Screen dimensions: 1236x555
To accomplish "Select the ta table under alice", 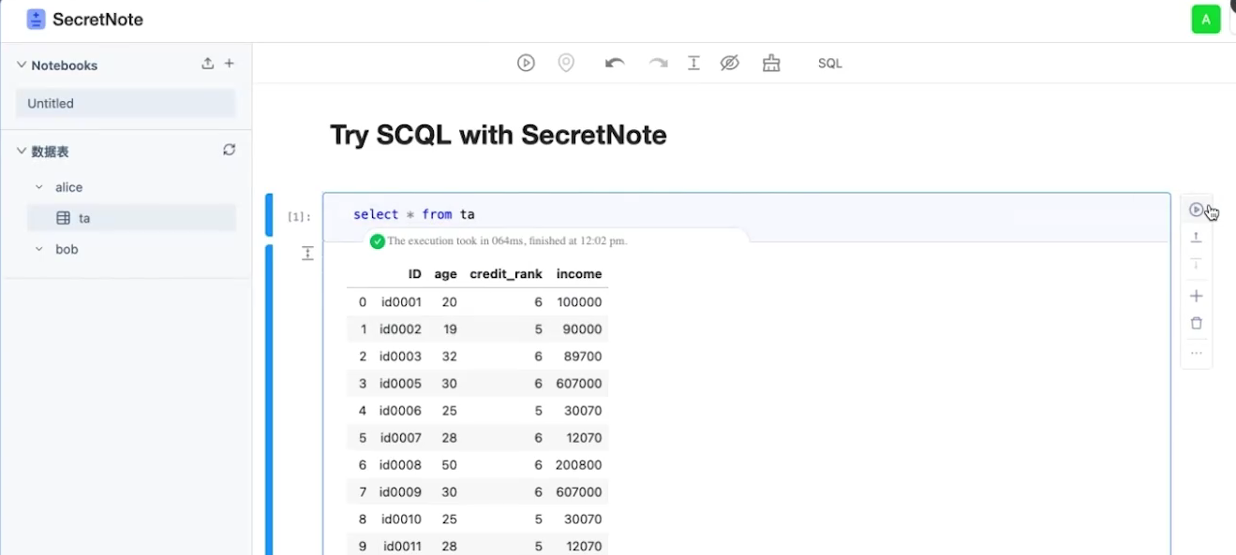I will pos(84,218).
